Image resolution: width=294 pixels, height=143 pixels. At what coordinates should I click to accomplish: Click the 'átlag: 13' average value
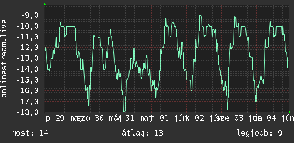point(142,133)
